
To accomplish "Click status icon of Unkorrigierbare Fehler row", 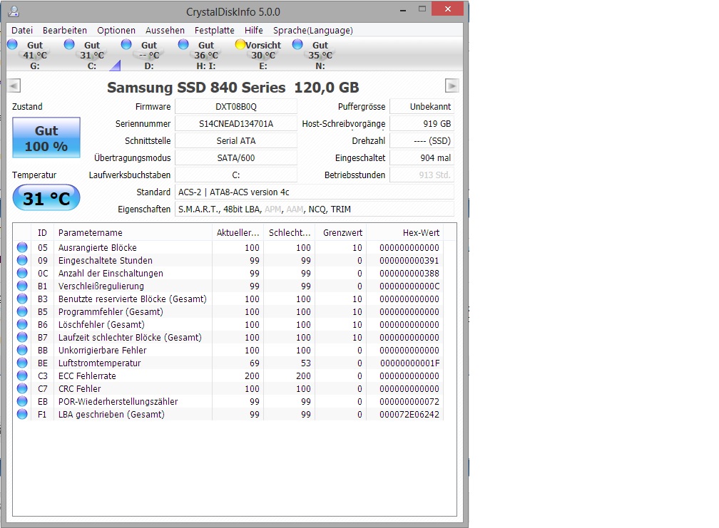I will click(x=22, y=350).
